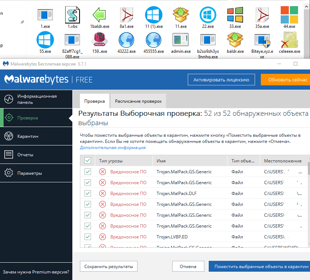Click the orange Обновить сейчас button

(x=285, y=80)
